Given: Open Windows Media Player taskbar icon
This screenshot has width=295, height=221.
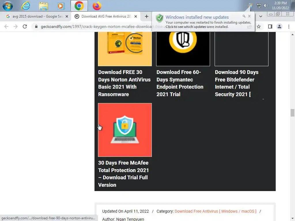Looking at the screenshot, I should tap(60, 6).
